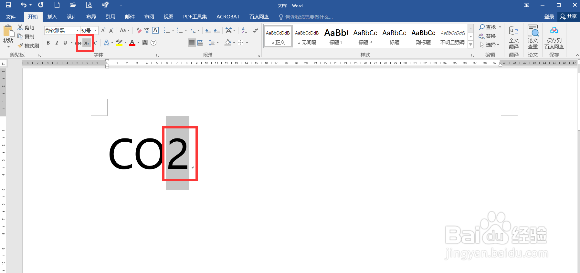580x273 pixels.
Task: Toggle Underline formatting
Action: (x=65, y=43)
